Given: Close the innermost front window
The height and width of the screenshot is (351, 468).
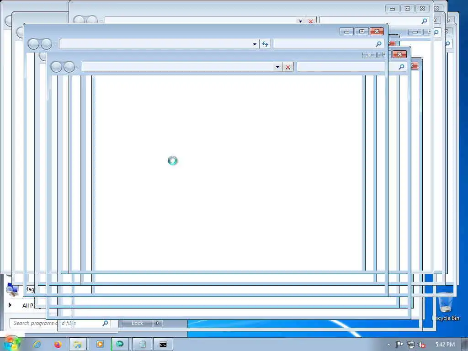Looking at the screenshot, I should [x=399, y=54].
